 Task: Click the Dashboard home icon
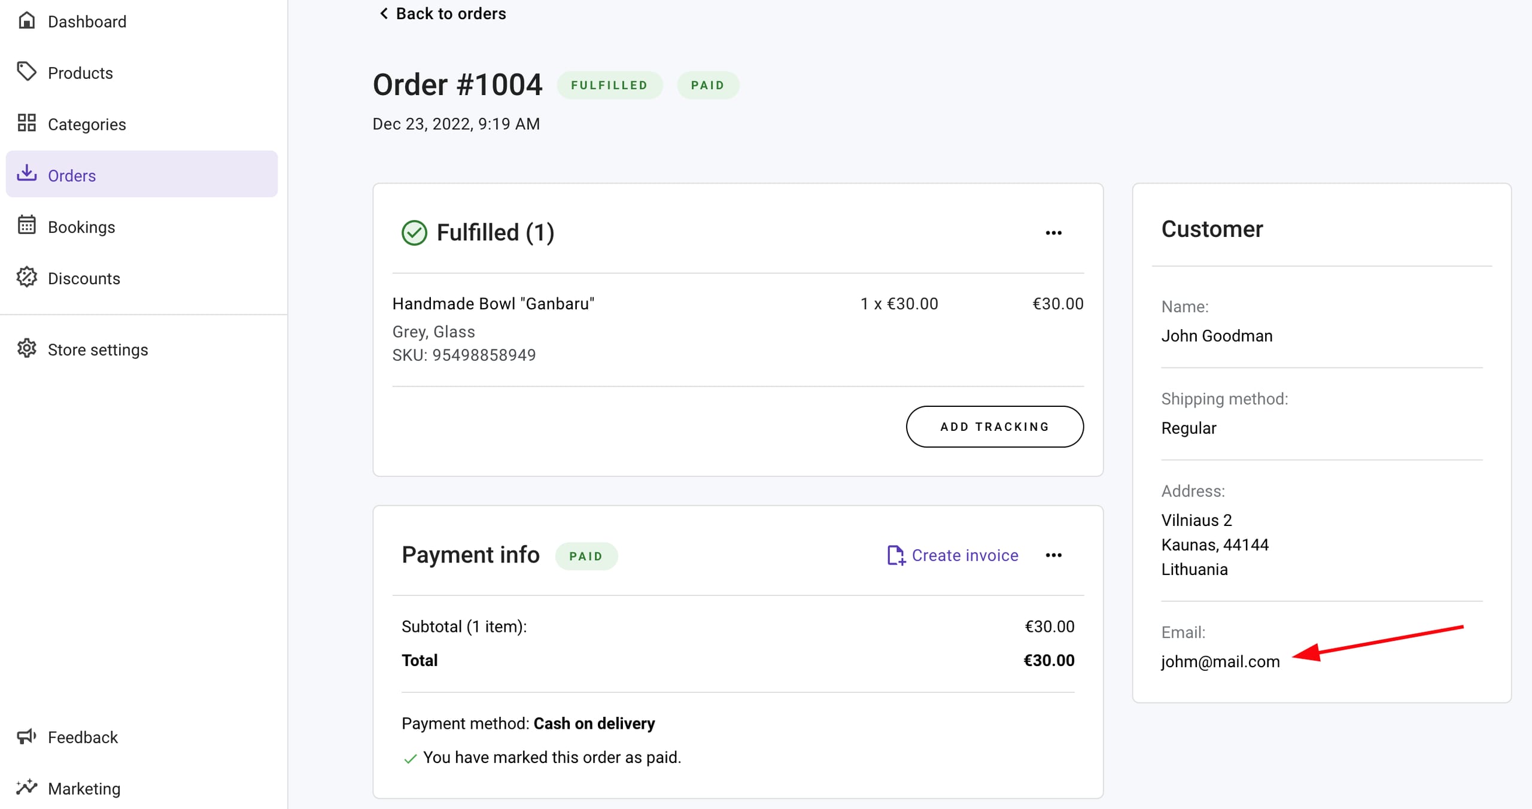click(26, 21)
